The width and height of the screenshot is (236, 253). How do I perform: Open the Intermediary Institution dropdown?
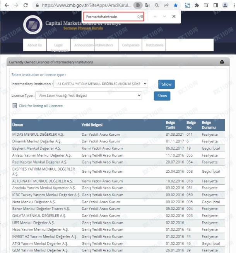click(x=101, y=84)
